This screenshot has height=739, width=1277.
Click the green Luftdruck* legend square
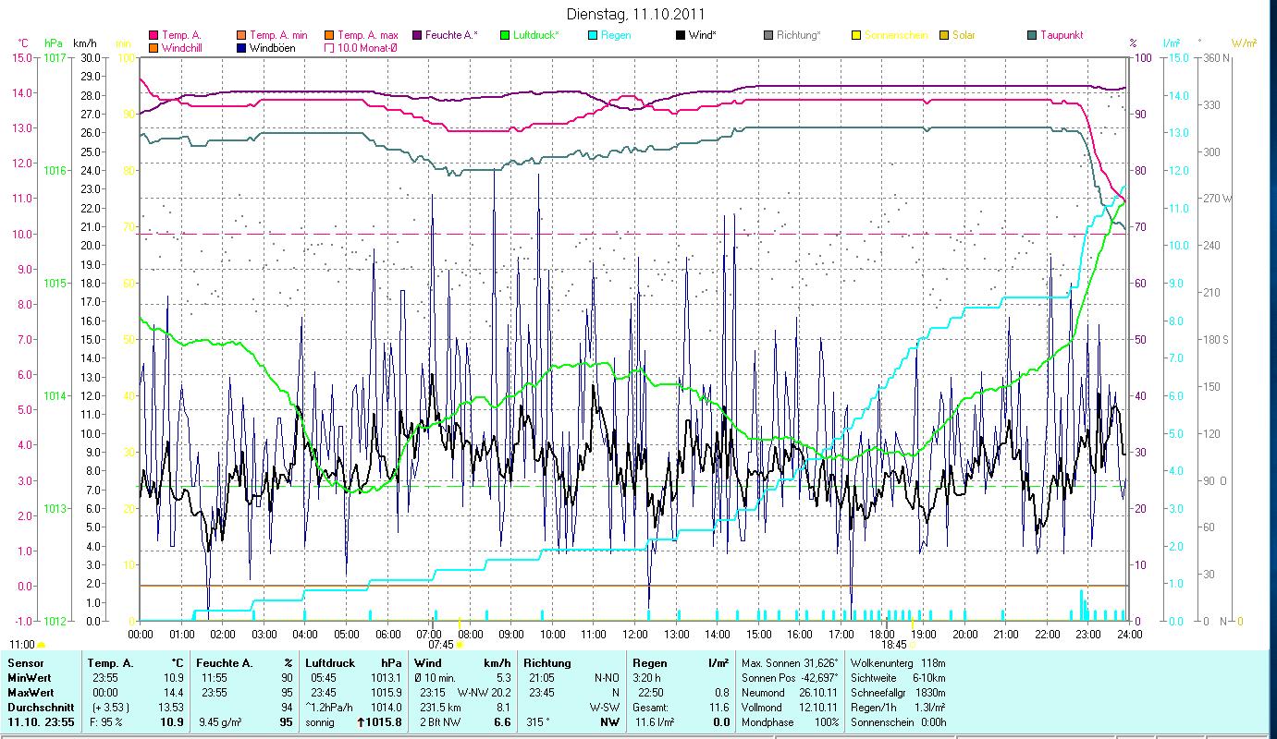coord(505,36)
